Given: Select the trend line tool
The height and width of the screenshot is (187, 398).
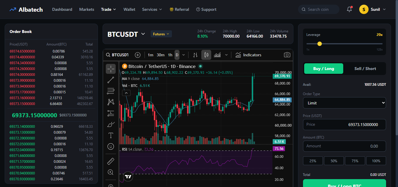Looking at the screenshot, I should (111, 80).
